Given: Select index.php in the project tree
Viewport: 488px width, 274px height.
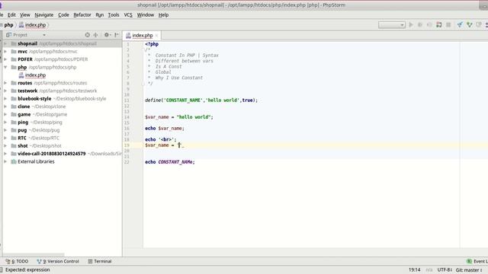Looking at the screenshot, I should [x=36, y=75].
